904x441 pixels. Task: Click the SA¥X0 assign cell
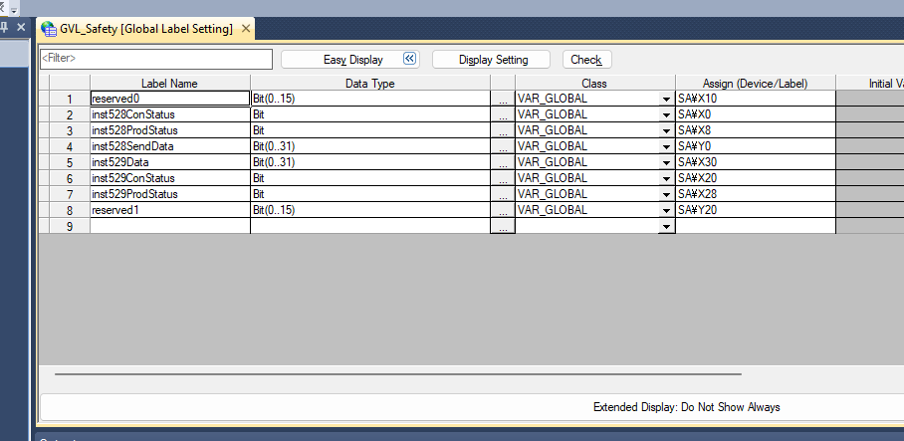point(756,114)
